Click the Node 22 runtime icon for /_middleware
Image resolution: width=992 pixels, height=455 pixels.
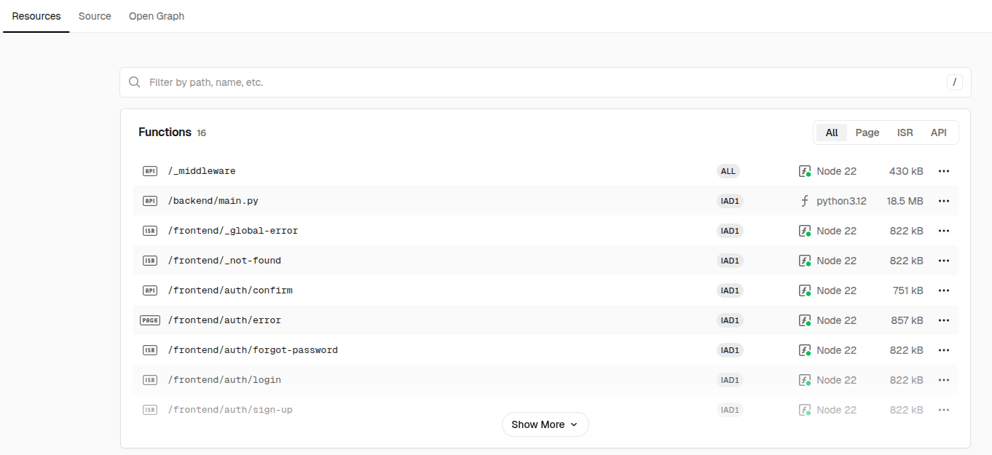click(x=805, y=171)
